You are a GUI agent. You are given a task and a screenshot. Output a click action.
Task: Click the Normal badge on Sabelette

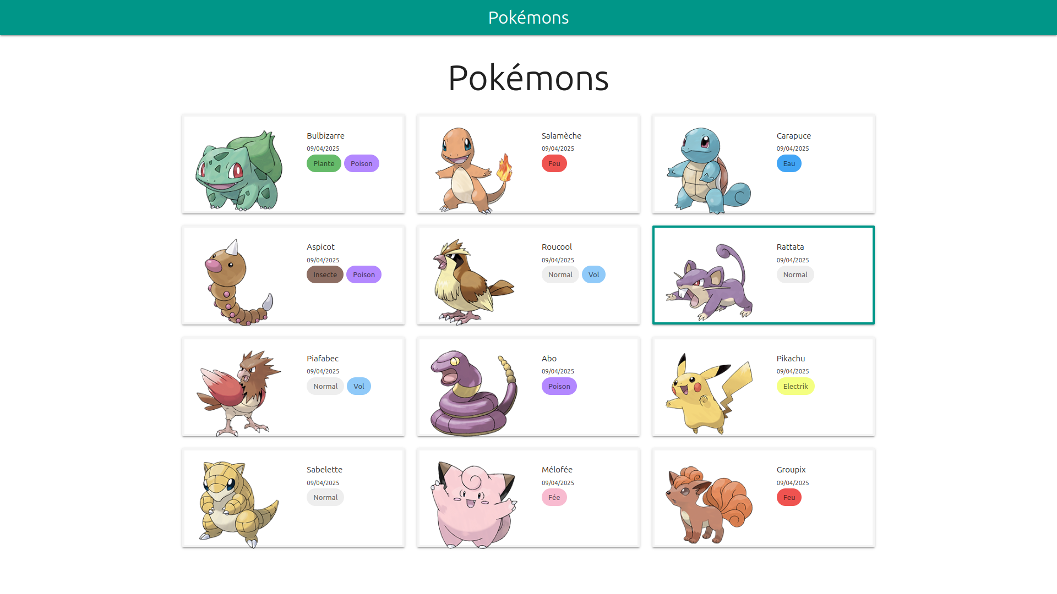click(x=325, y=497)
